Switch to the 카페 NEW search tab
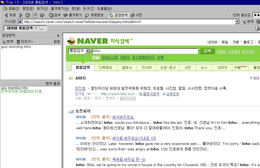Screen dimensions: 260x168 point(240,67)
